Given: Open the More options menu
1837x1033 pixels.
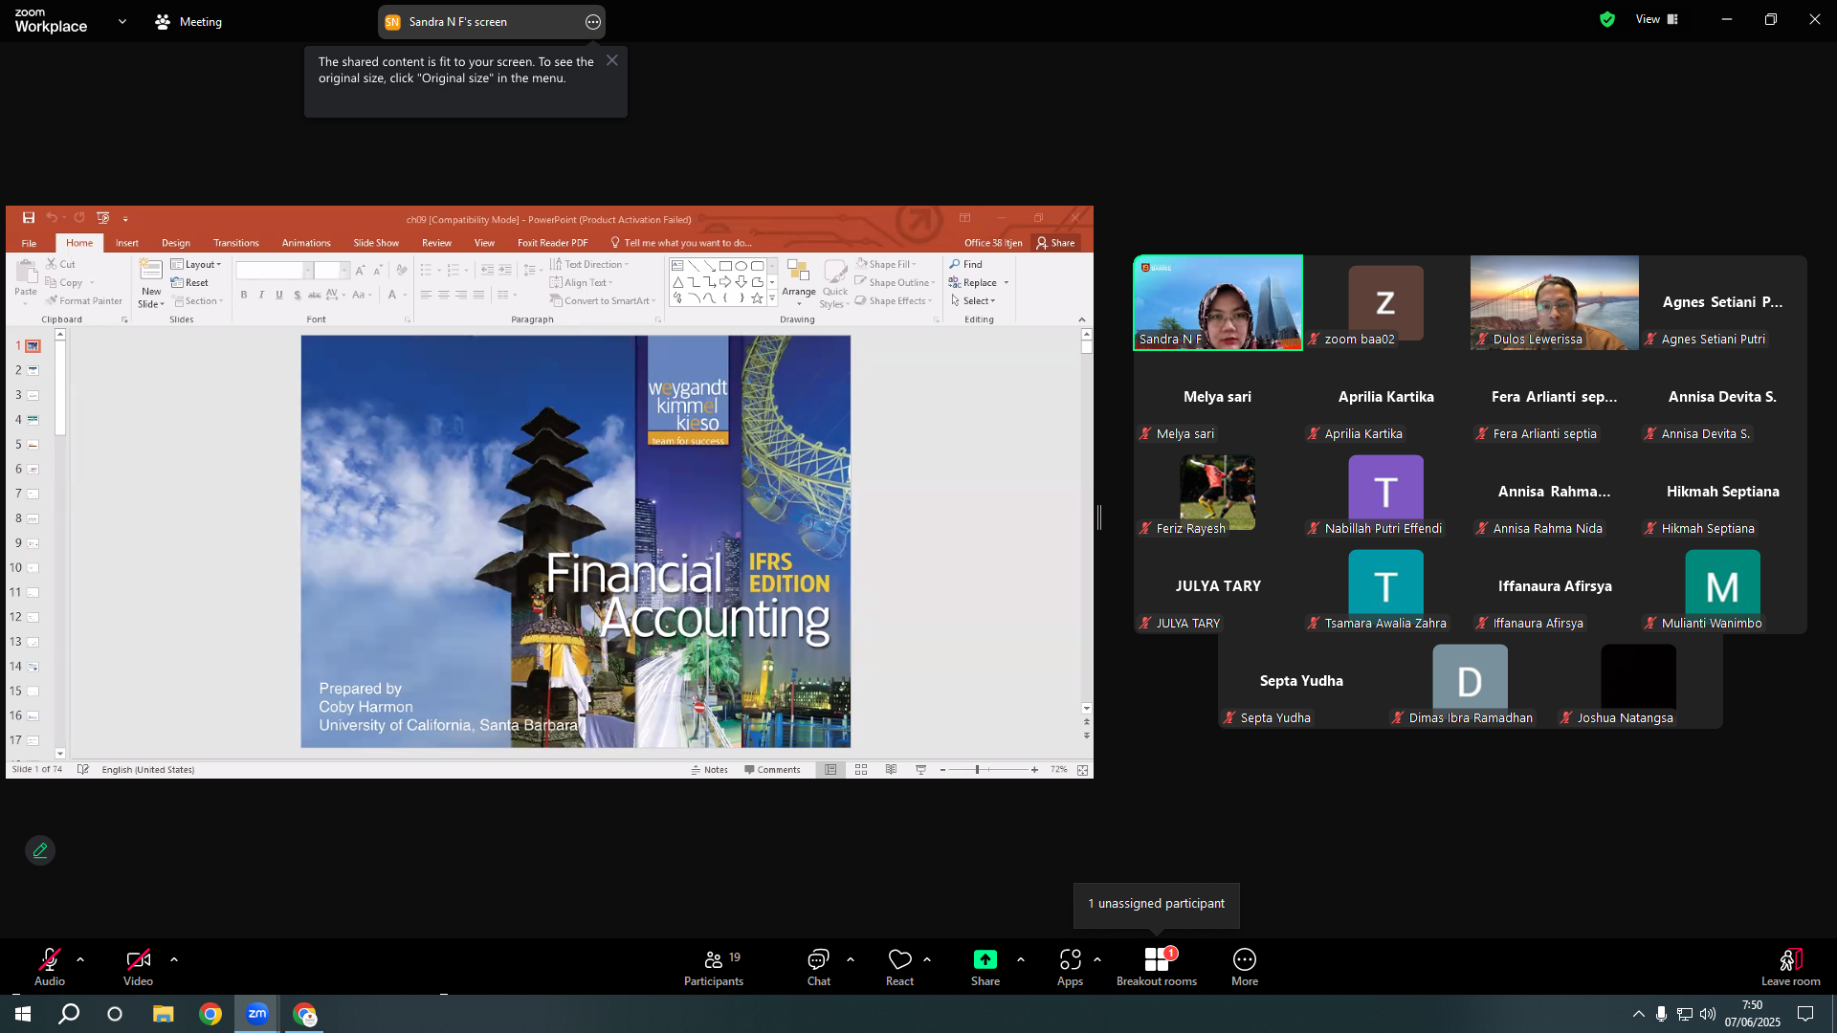Looking at the screenshot, I should tap(1245, 966).
